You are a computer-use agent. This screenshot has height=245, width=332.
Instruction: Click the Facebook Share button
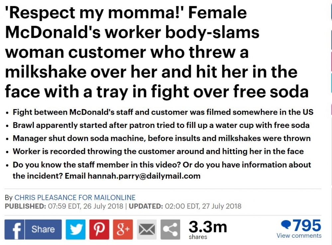(x=33, y=229)
